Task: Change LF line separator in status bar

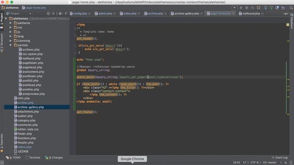Action: point(246,163)
